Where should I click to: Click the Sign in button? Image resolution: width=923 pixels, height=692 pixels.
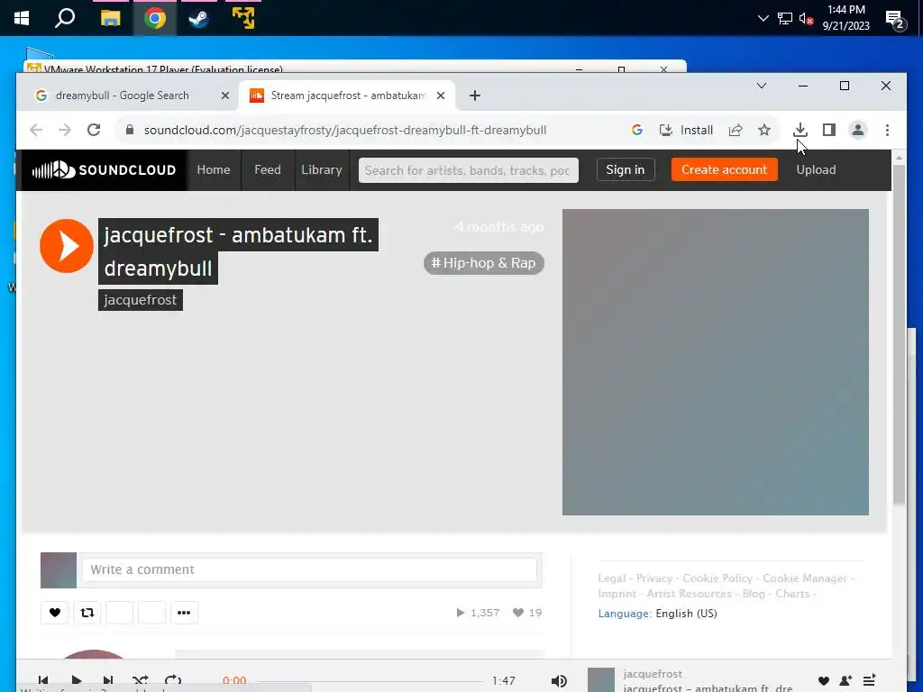pos(626,170)
